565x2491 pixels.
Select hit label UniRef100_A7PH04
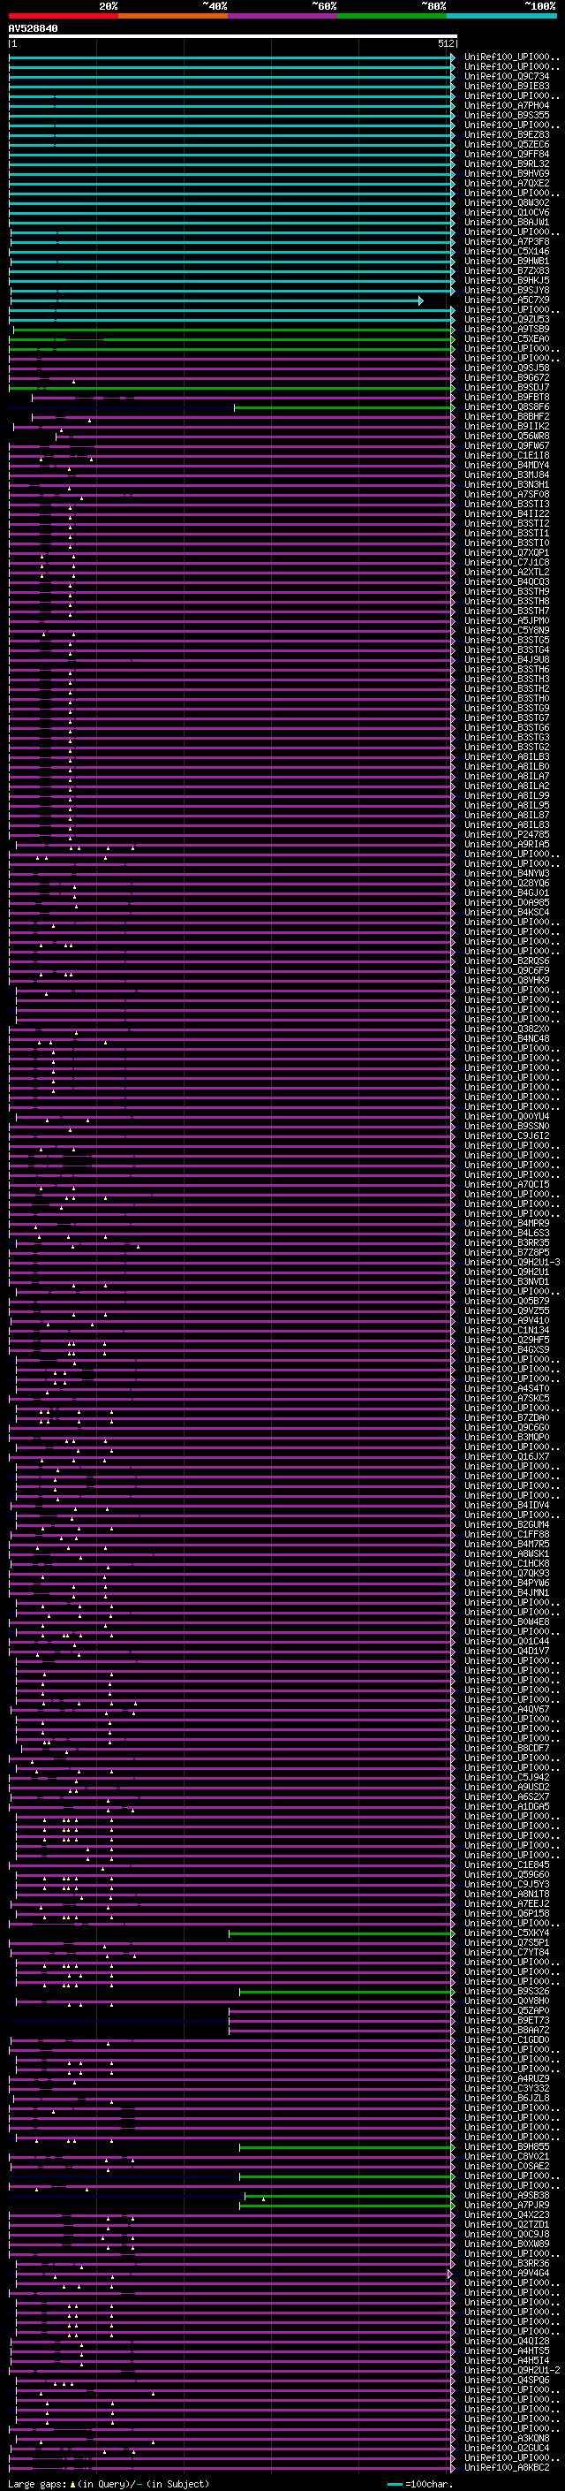(506, 105)
